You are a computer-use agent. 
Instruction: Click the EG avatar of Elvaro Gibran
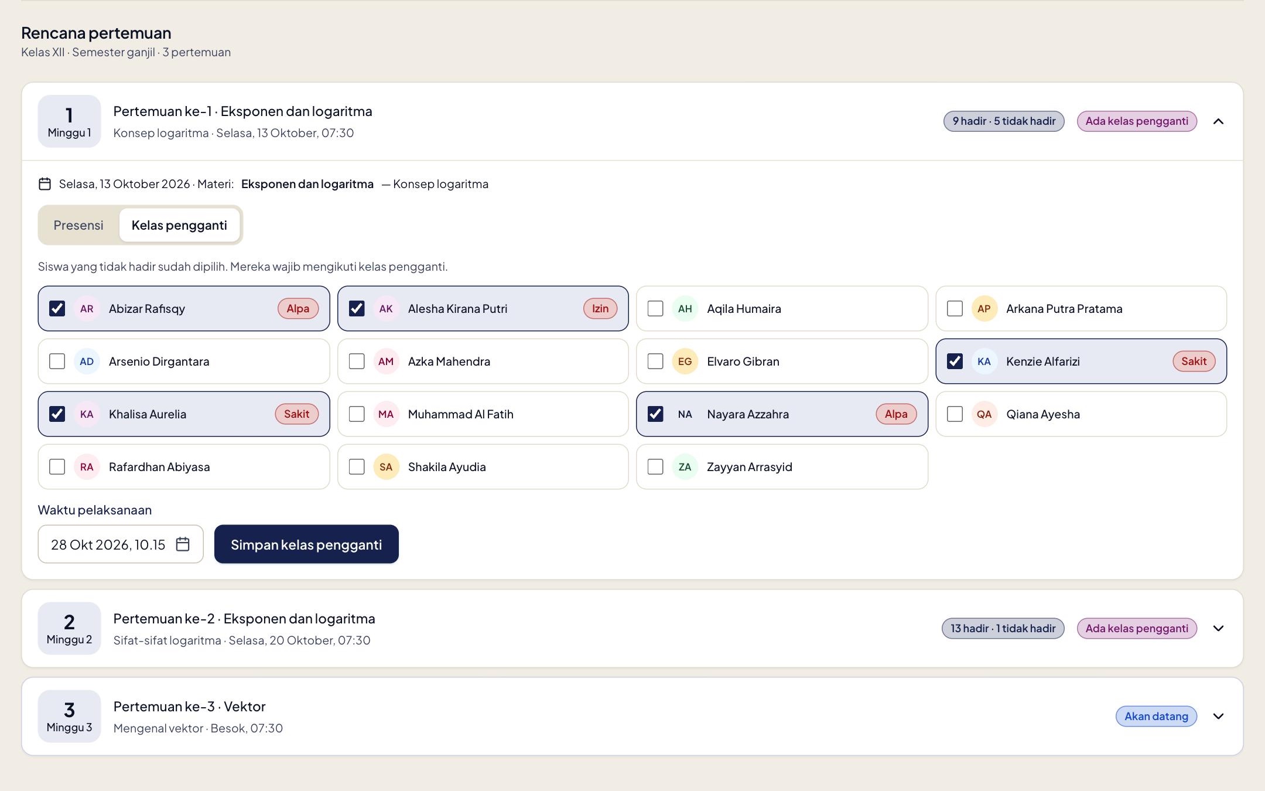(685, 362)
